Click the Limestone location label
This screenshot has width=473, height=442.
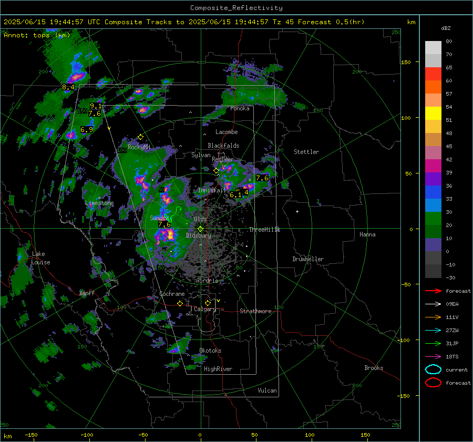(x=99, y=203)
